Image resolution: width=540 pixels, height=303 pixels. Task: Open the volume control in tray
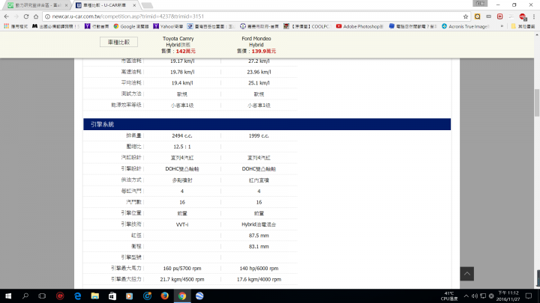[x=475, y=296]
